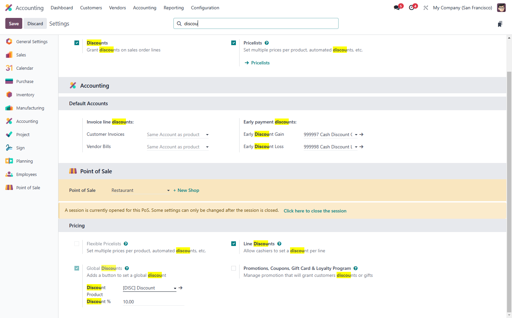This screenshot has width=512, height=318.
Task: Open the Customers menu
Action: [x=91, y=8]
